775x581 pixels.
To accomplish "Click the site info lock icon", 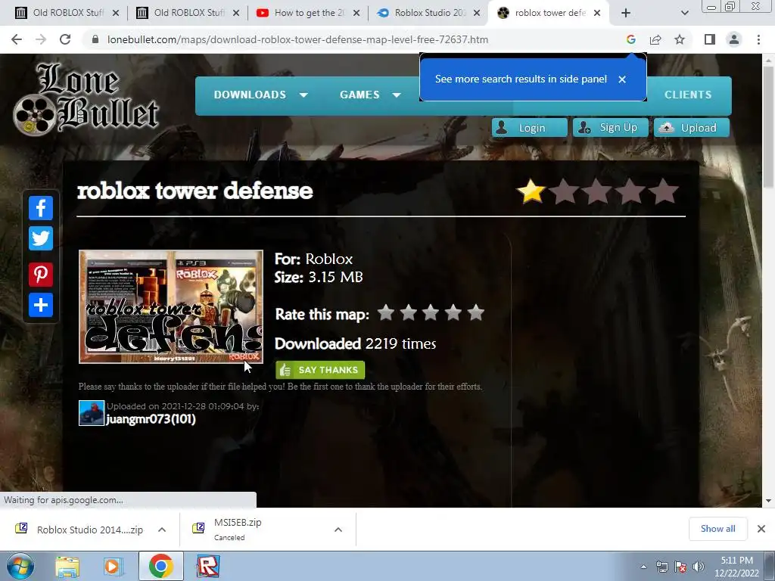I will [95, 39].
